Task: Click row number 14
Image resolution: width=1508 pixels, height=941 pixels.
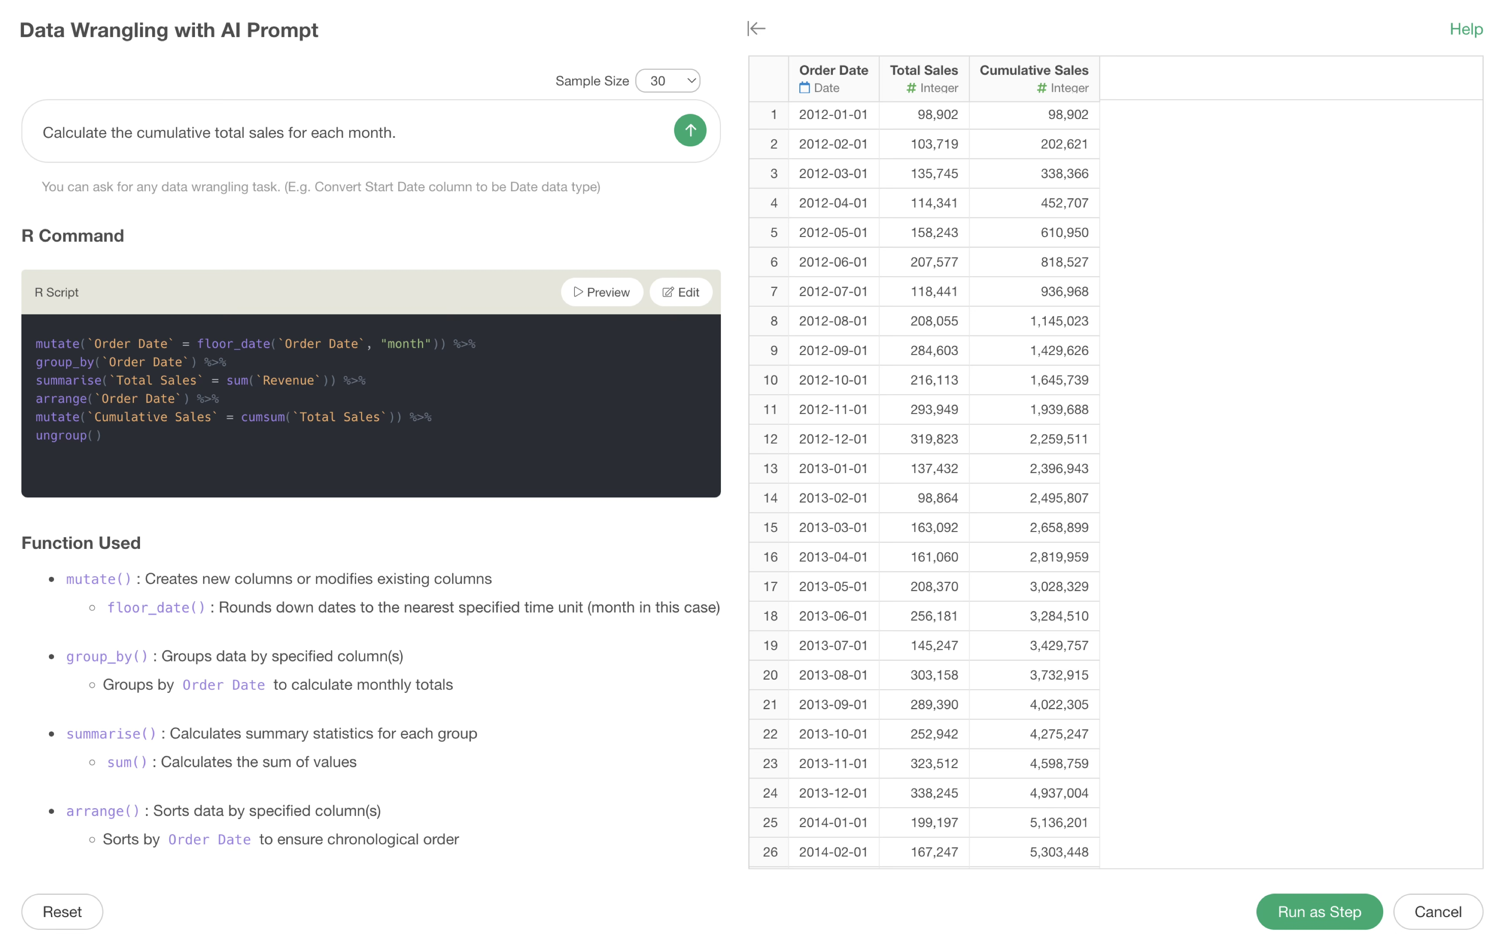Action: tap(770, 498)
